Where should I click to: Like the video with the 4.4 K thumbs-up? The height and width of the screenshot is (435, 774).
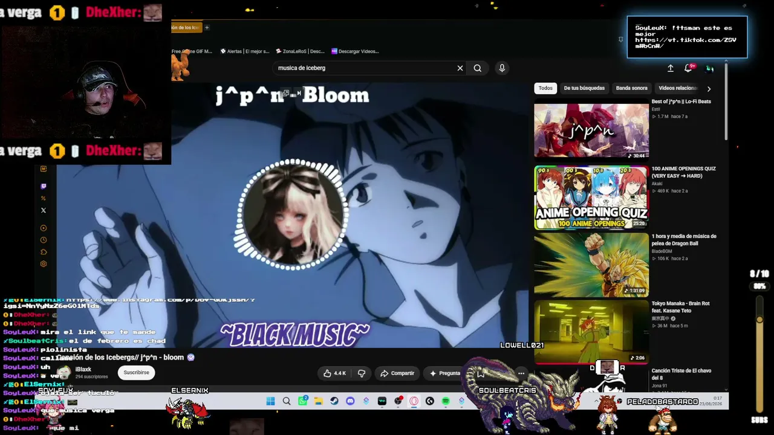click(335, 373)
